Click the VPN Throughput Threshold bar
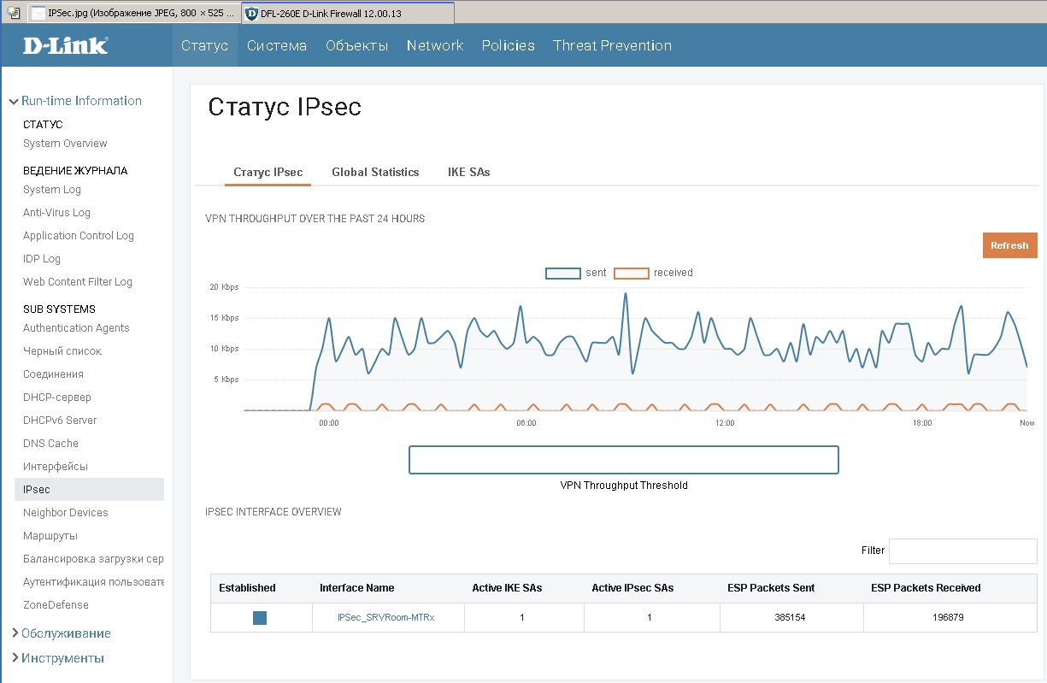This screenshot has height=683, width=1047. 623,460
